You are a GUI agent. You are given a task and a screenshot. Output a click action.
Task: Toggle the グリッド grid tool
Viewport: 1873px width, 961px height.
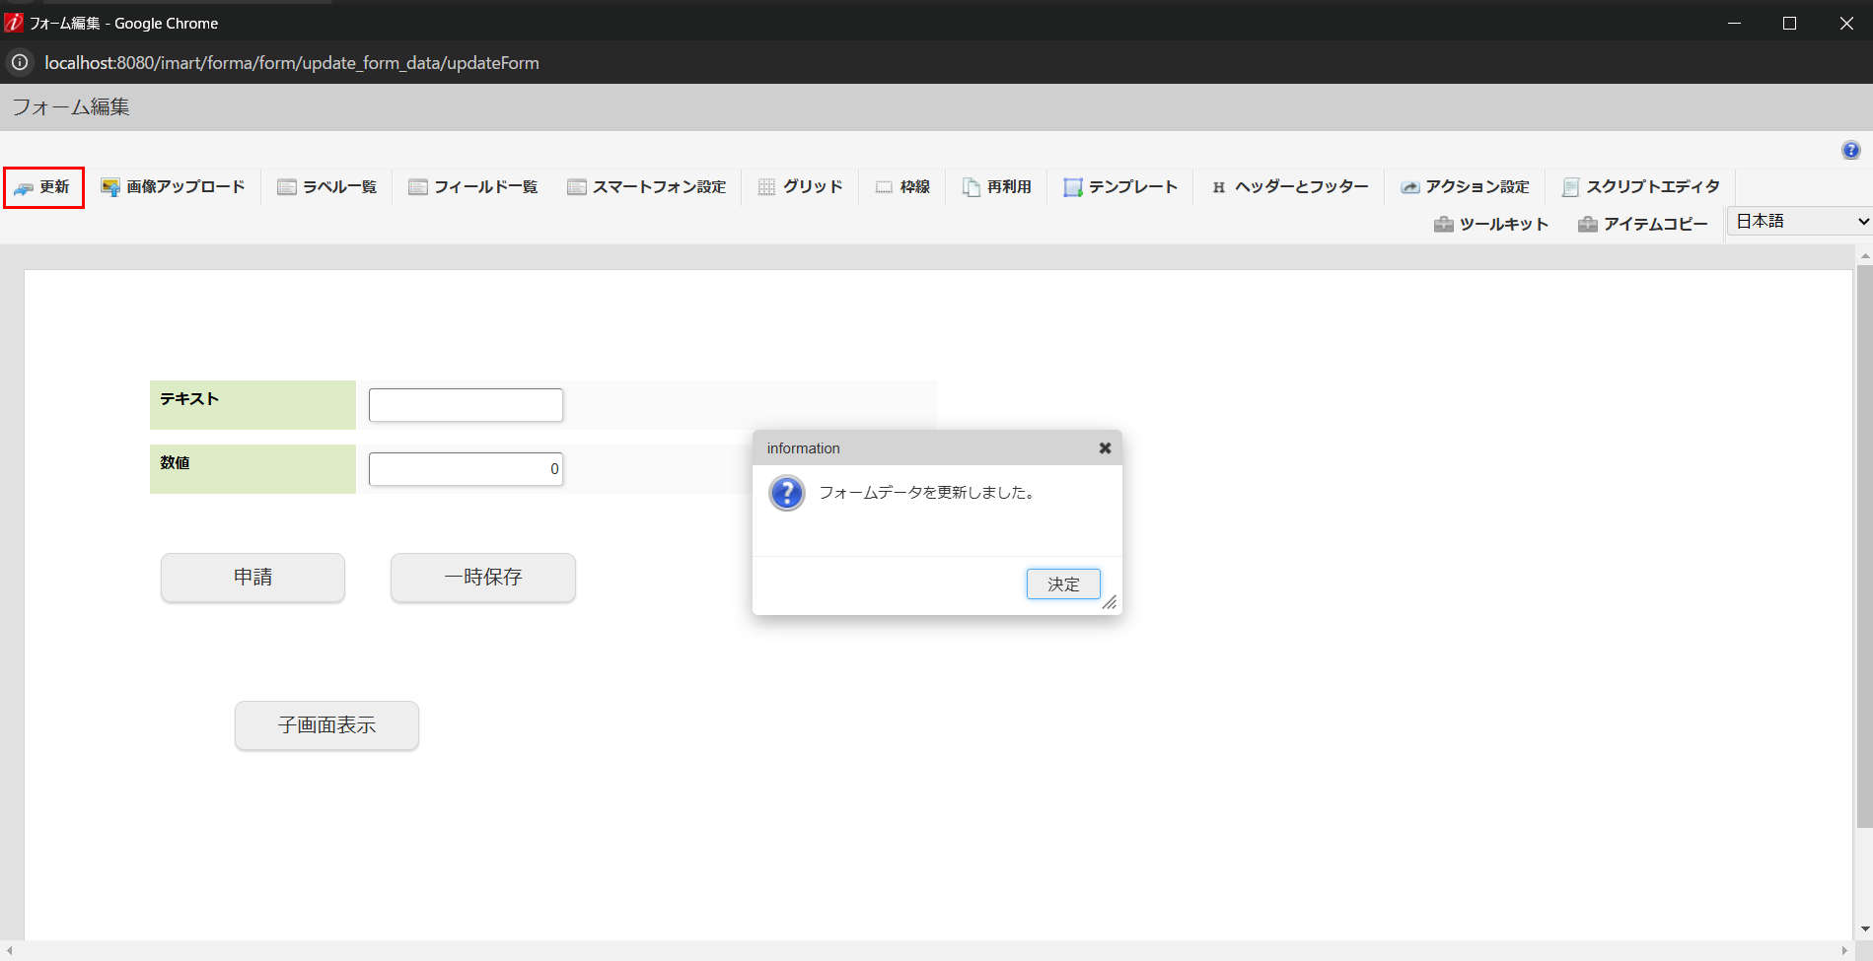(800, 186)
